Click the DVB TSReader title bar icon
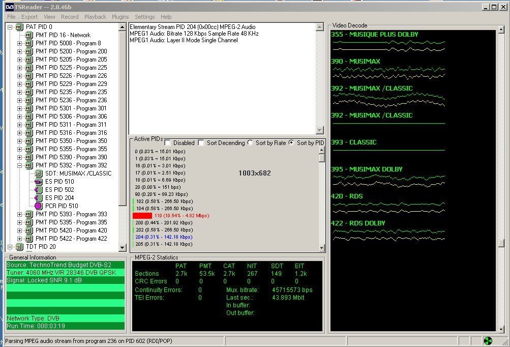Viewport: 510px width, 347px height. pos(10,7)
